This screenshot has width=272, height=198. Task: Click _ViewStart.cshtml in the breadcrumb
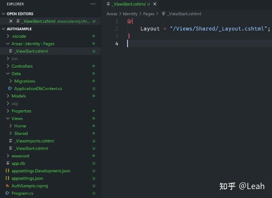coord(184,14)
